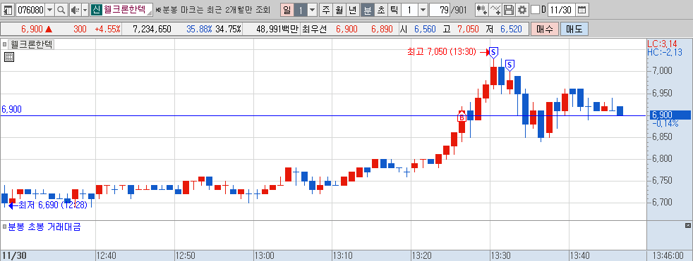Click the 매도 sell button
Viewport: 693px width, 261px height.
tap(574, 29)
